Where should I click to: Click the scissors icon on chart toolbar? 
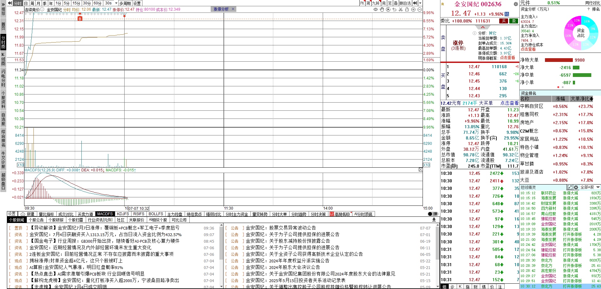(x=401, y=9)
